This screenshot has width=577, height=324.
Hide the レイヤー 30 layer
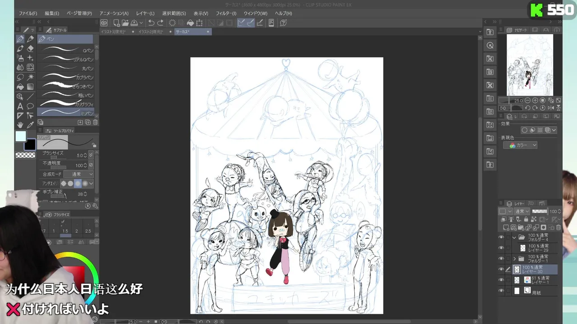coord(501,270)
